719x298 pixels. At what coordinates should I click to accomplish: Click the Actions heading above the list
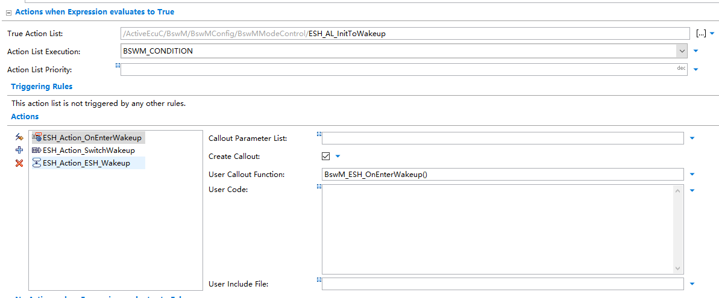[x=25, y=117]
